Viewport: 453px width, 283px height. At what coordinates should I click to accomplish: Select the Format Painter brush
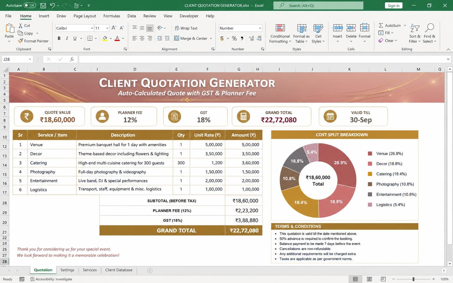coord(20,41)
